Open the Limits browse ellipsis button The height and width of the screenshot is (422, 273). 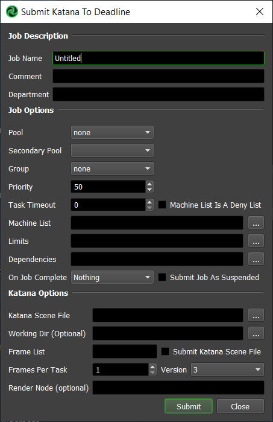[256, 241]
